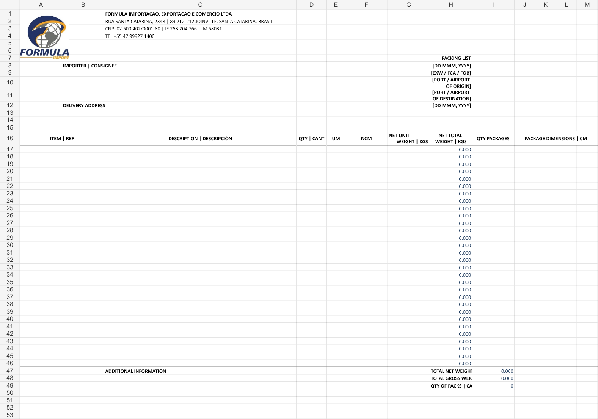Click the company name FORMULA IMPORTACAO, EXPORTACAO E COMERCIO LTDA
Screen dimensions: 598x419
168,14
